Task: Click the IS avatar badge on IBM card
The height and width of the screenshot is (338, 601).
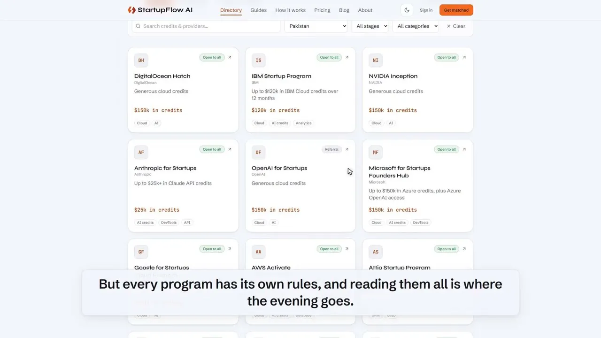Action: pyautogui.click(x=258, y=61)
